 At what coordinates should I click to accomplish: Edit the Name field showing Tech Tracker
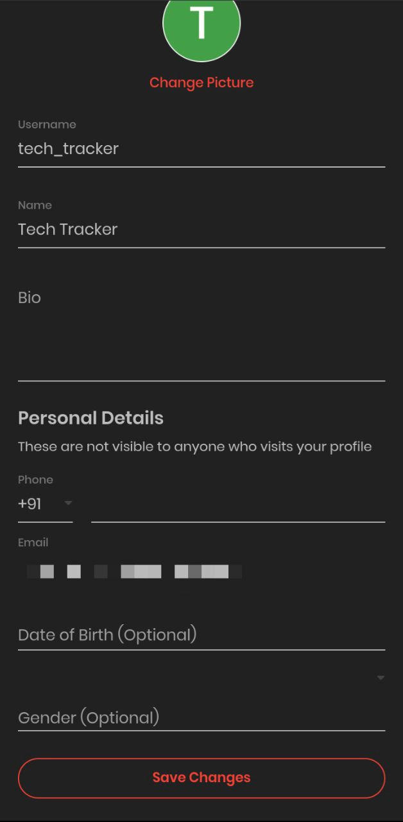click(201, 230)
